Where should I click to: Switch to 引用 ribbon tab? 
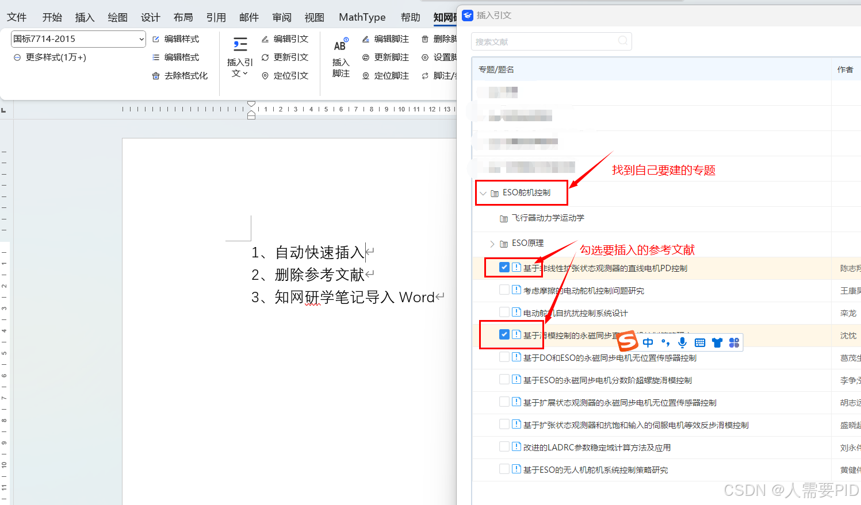[216, 17]
